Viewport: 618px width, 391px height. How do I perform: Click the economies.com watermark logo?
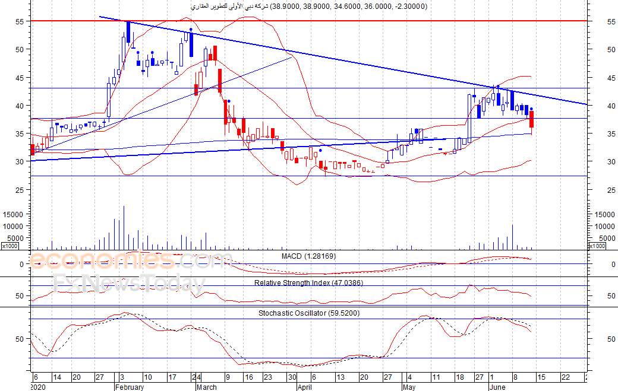[130, 260]
